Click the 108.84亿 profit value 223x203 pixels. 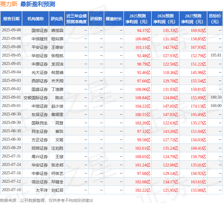point(143,98)
